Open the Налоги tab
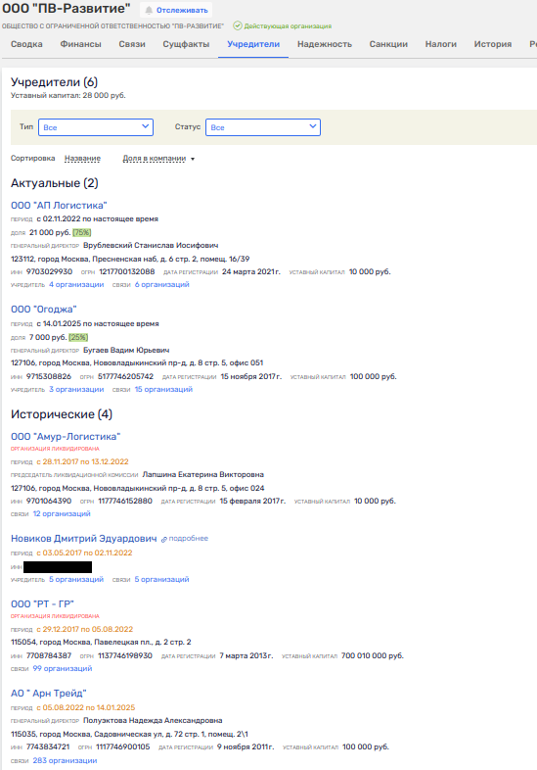 [441, 44]
